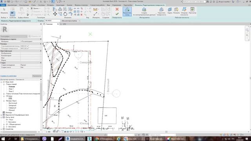Select the Rotate tool

pos(65,14)
